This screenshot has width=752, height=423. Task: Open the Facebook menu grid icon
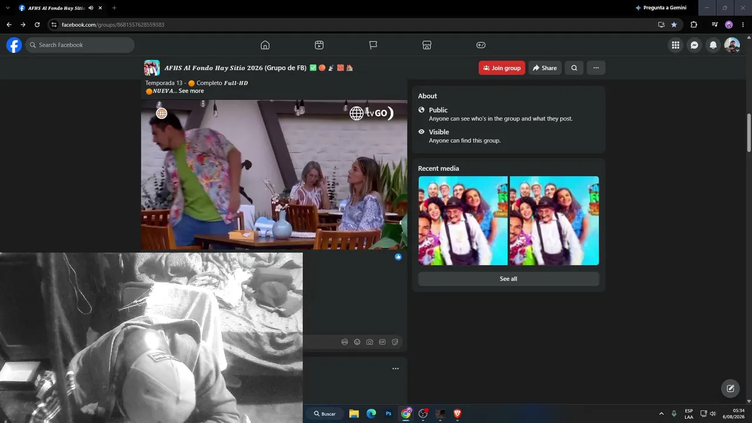coord(676,45)
